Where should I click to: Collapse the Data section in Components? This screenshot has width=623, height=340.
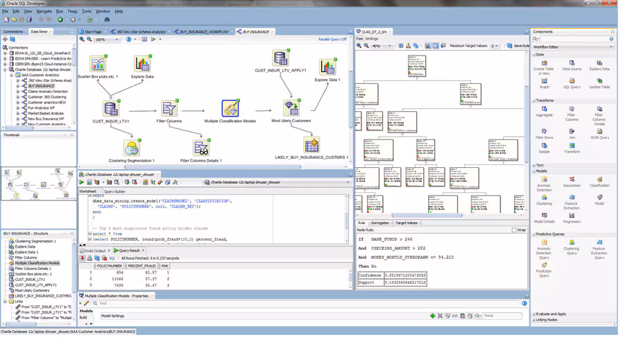(x=534, y=55)
